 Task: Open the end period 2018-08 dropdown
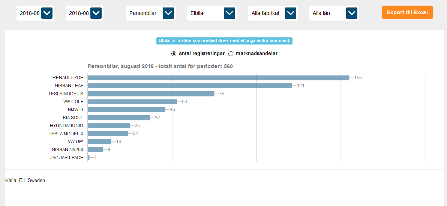[x=84, y=13]
